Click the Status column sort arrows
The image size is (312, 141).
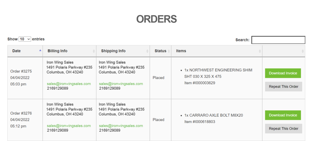click(x=169, y=51)
